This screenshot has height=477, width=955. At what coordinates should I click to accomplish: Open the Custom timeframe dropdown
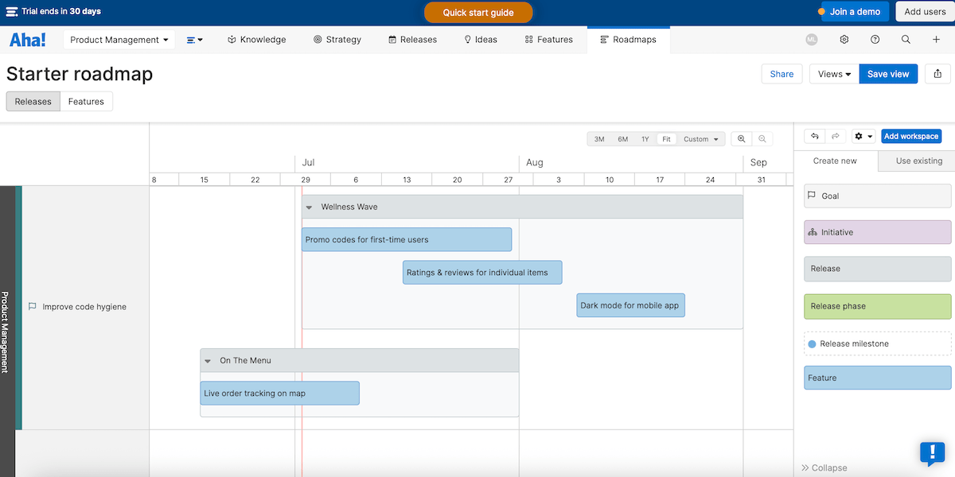pos(700,139)
